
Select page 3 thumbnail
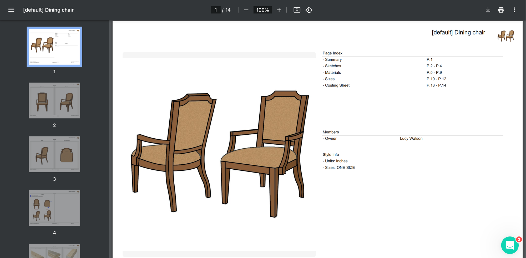54,154
